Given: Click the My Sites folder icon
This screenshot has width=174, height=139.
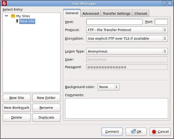Looking at the screenshot, I should pyautogui.click(x=13, y=16).
